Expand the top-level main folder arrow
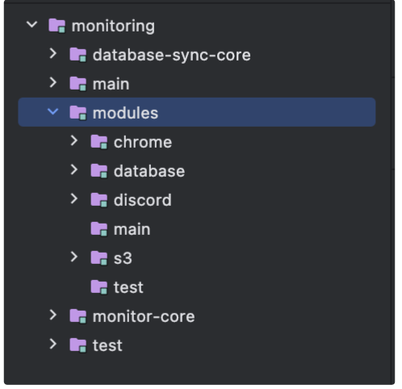Image resolution: width=402 pixels, height=389 pixels. [x=53, y=82]
